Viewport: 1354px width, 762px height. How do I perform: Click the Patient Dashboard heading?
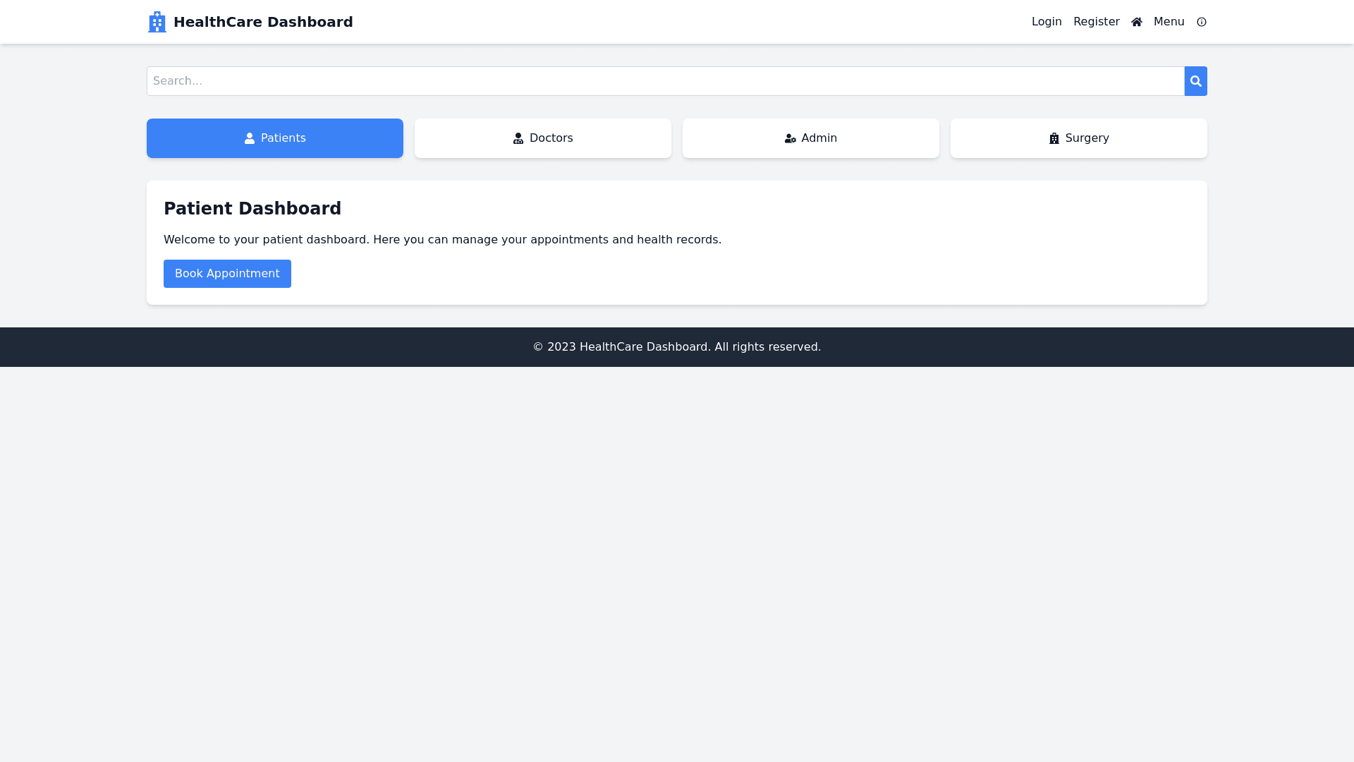tap(252, 209)
